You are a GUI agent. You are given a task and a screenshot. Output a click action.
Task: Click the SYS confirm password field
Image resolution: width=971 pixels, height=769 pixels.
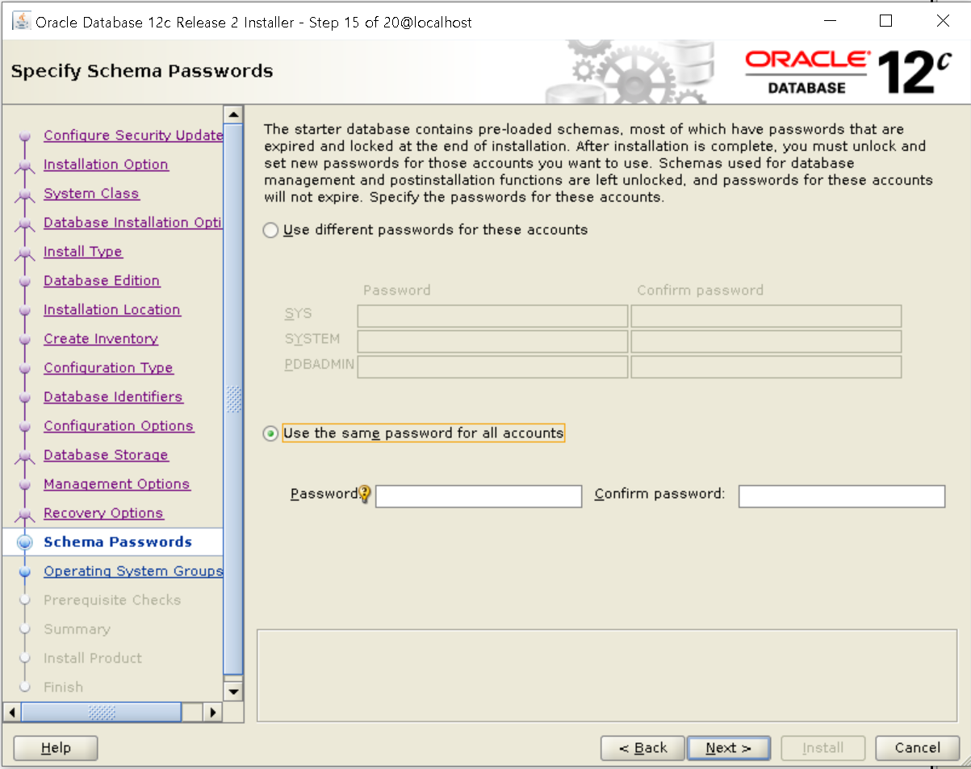tap(766, 316)
